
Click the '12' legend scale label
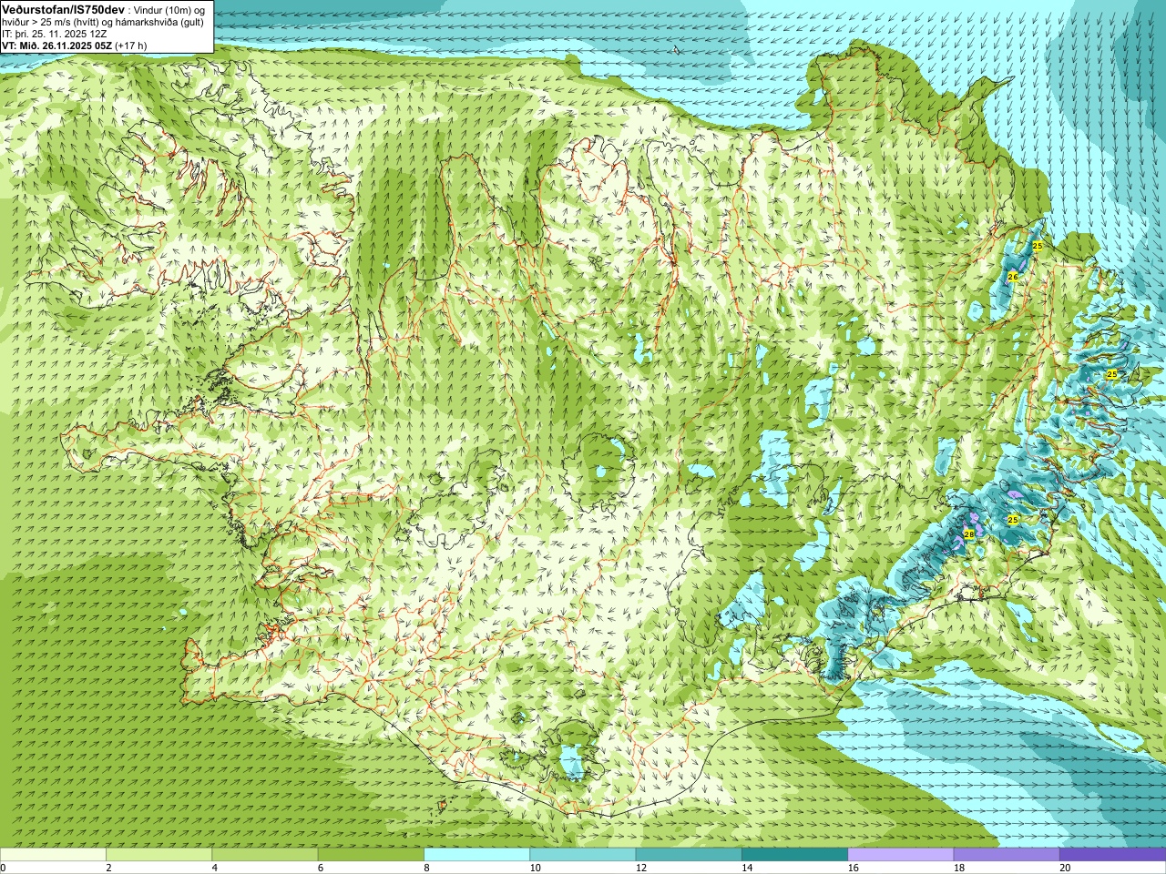[641, 868]
